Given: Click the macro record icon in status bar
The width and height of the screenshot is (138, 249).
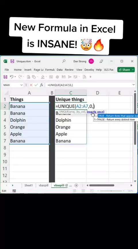Looking at the screenshot, I should coord(14,191).
